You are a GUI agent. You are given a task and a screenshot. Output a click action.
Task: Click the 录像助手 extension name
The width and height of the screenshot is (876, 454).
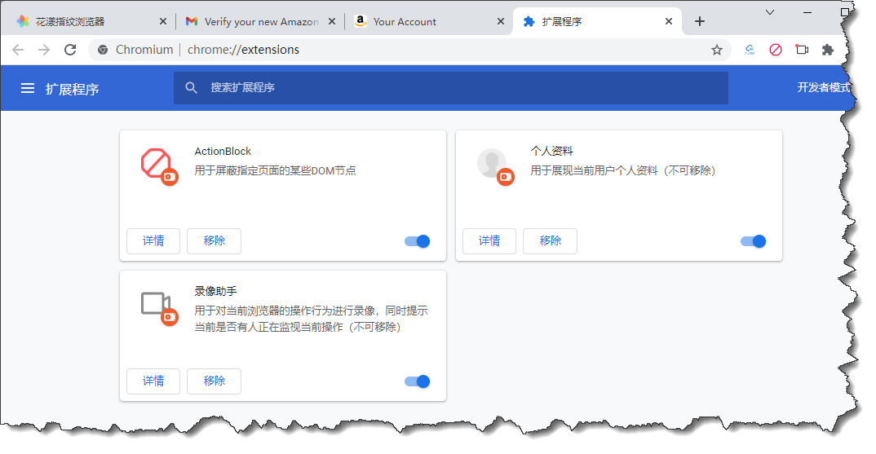pos(215,291)
